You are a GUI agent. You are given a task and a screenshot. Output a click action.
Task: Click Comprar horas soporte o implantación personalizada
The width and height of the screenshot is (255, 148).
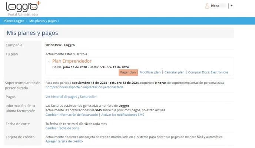(x=85, y=87)
